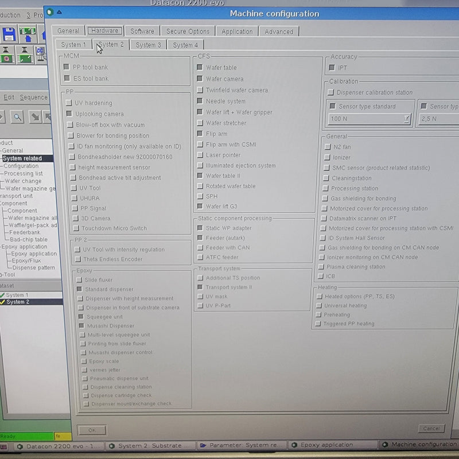
Task: Select the System 4 sub-tab
Action: pos(185,45)
